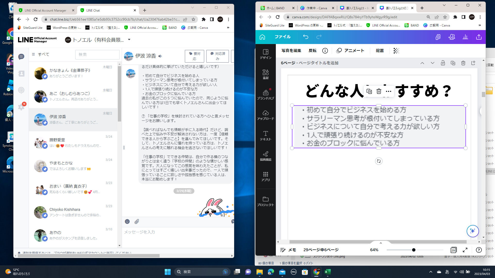Toggle the lock on page 6
This screenshot has height=278, width=495.
coord(443,63)
